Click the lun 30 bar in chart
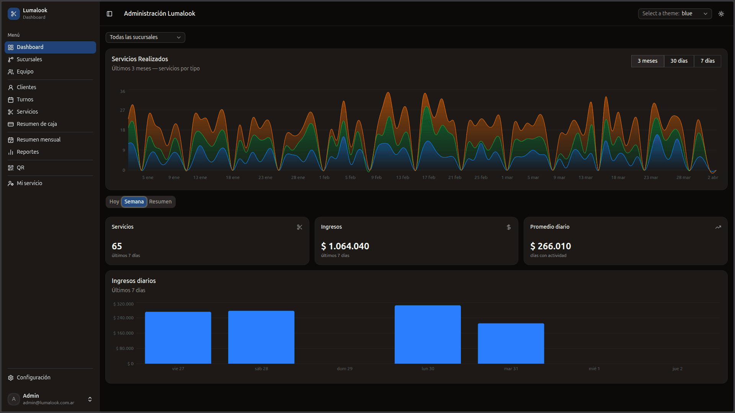735x413 pixels. [x=428, y=335]
